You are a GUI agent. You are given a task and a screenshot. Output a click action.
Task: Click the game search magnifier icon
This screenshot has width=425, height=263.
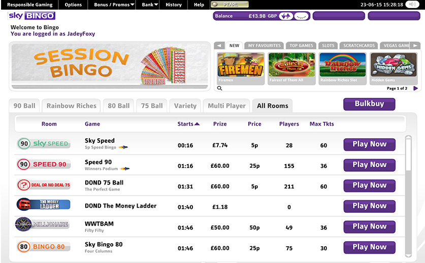(x=219, y=88)
